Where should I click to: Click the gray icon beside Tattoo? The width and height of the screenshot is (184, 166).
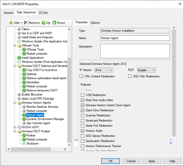click(x=19, y=29)
